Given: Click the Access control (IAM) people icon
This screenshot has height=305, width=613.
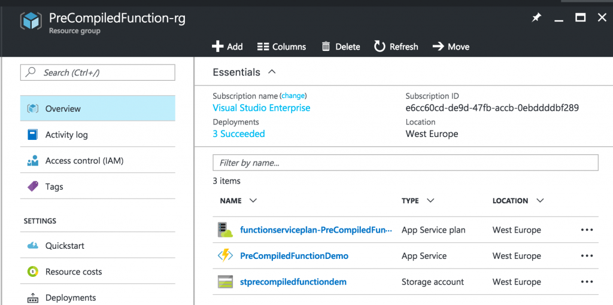Looking at the screenshot, I should pyautogui.click(x=33, y=161).
